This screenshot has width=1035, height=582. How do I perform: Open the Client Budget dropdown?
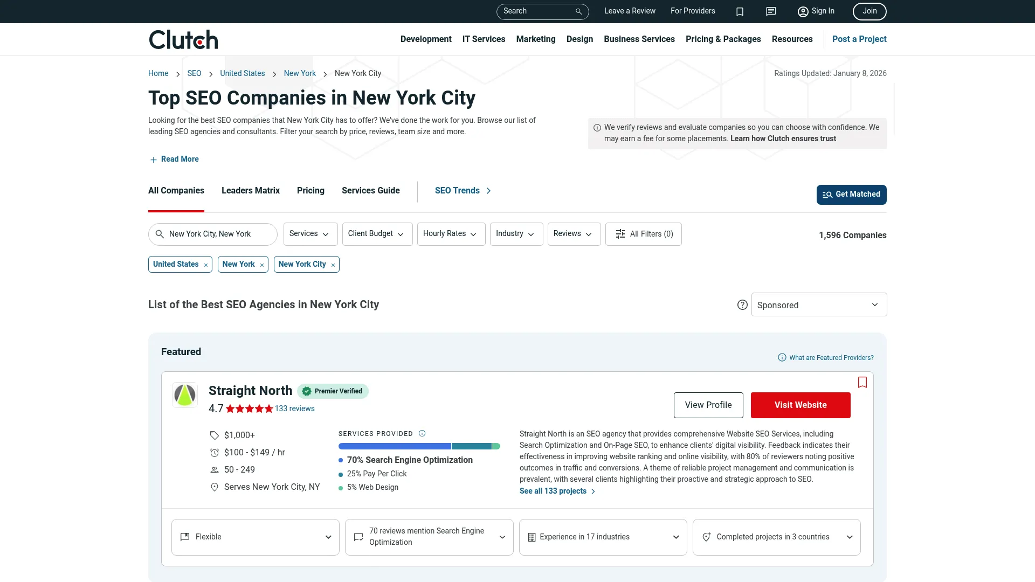[377, 234]
